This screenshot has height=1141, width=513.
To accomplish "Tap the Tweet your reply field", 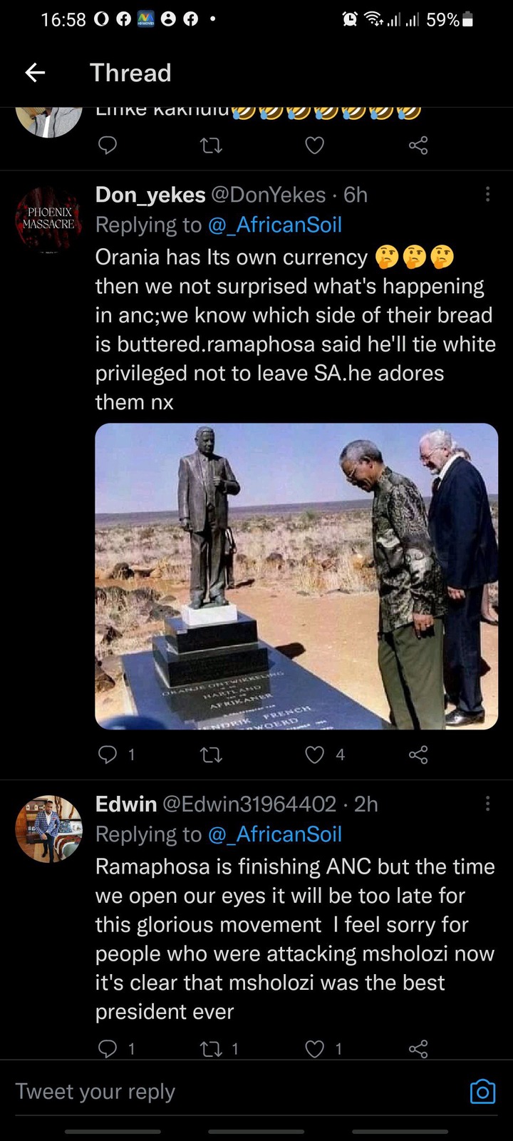I will 235,1092.
